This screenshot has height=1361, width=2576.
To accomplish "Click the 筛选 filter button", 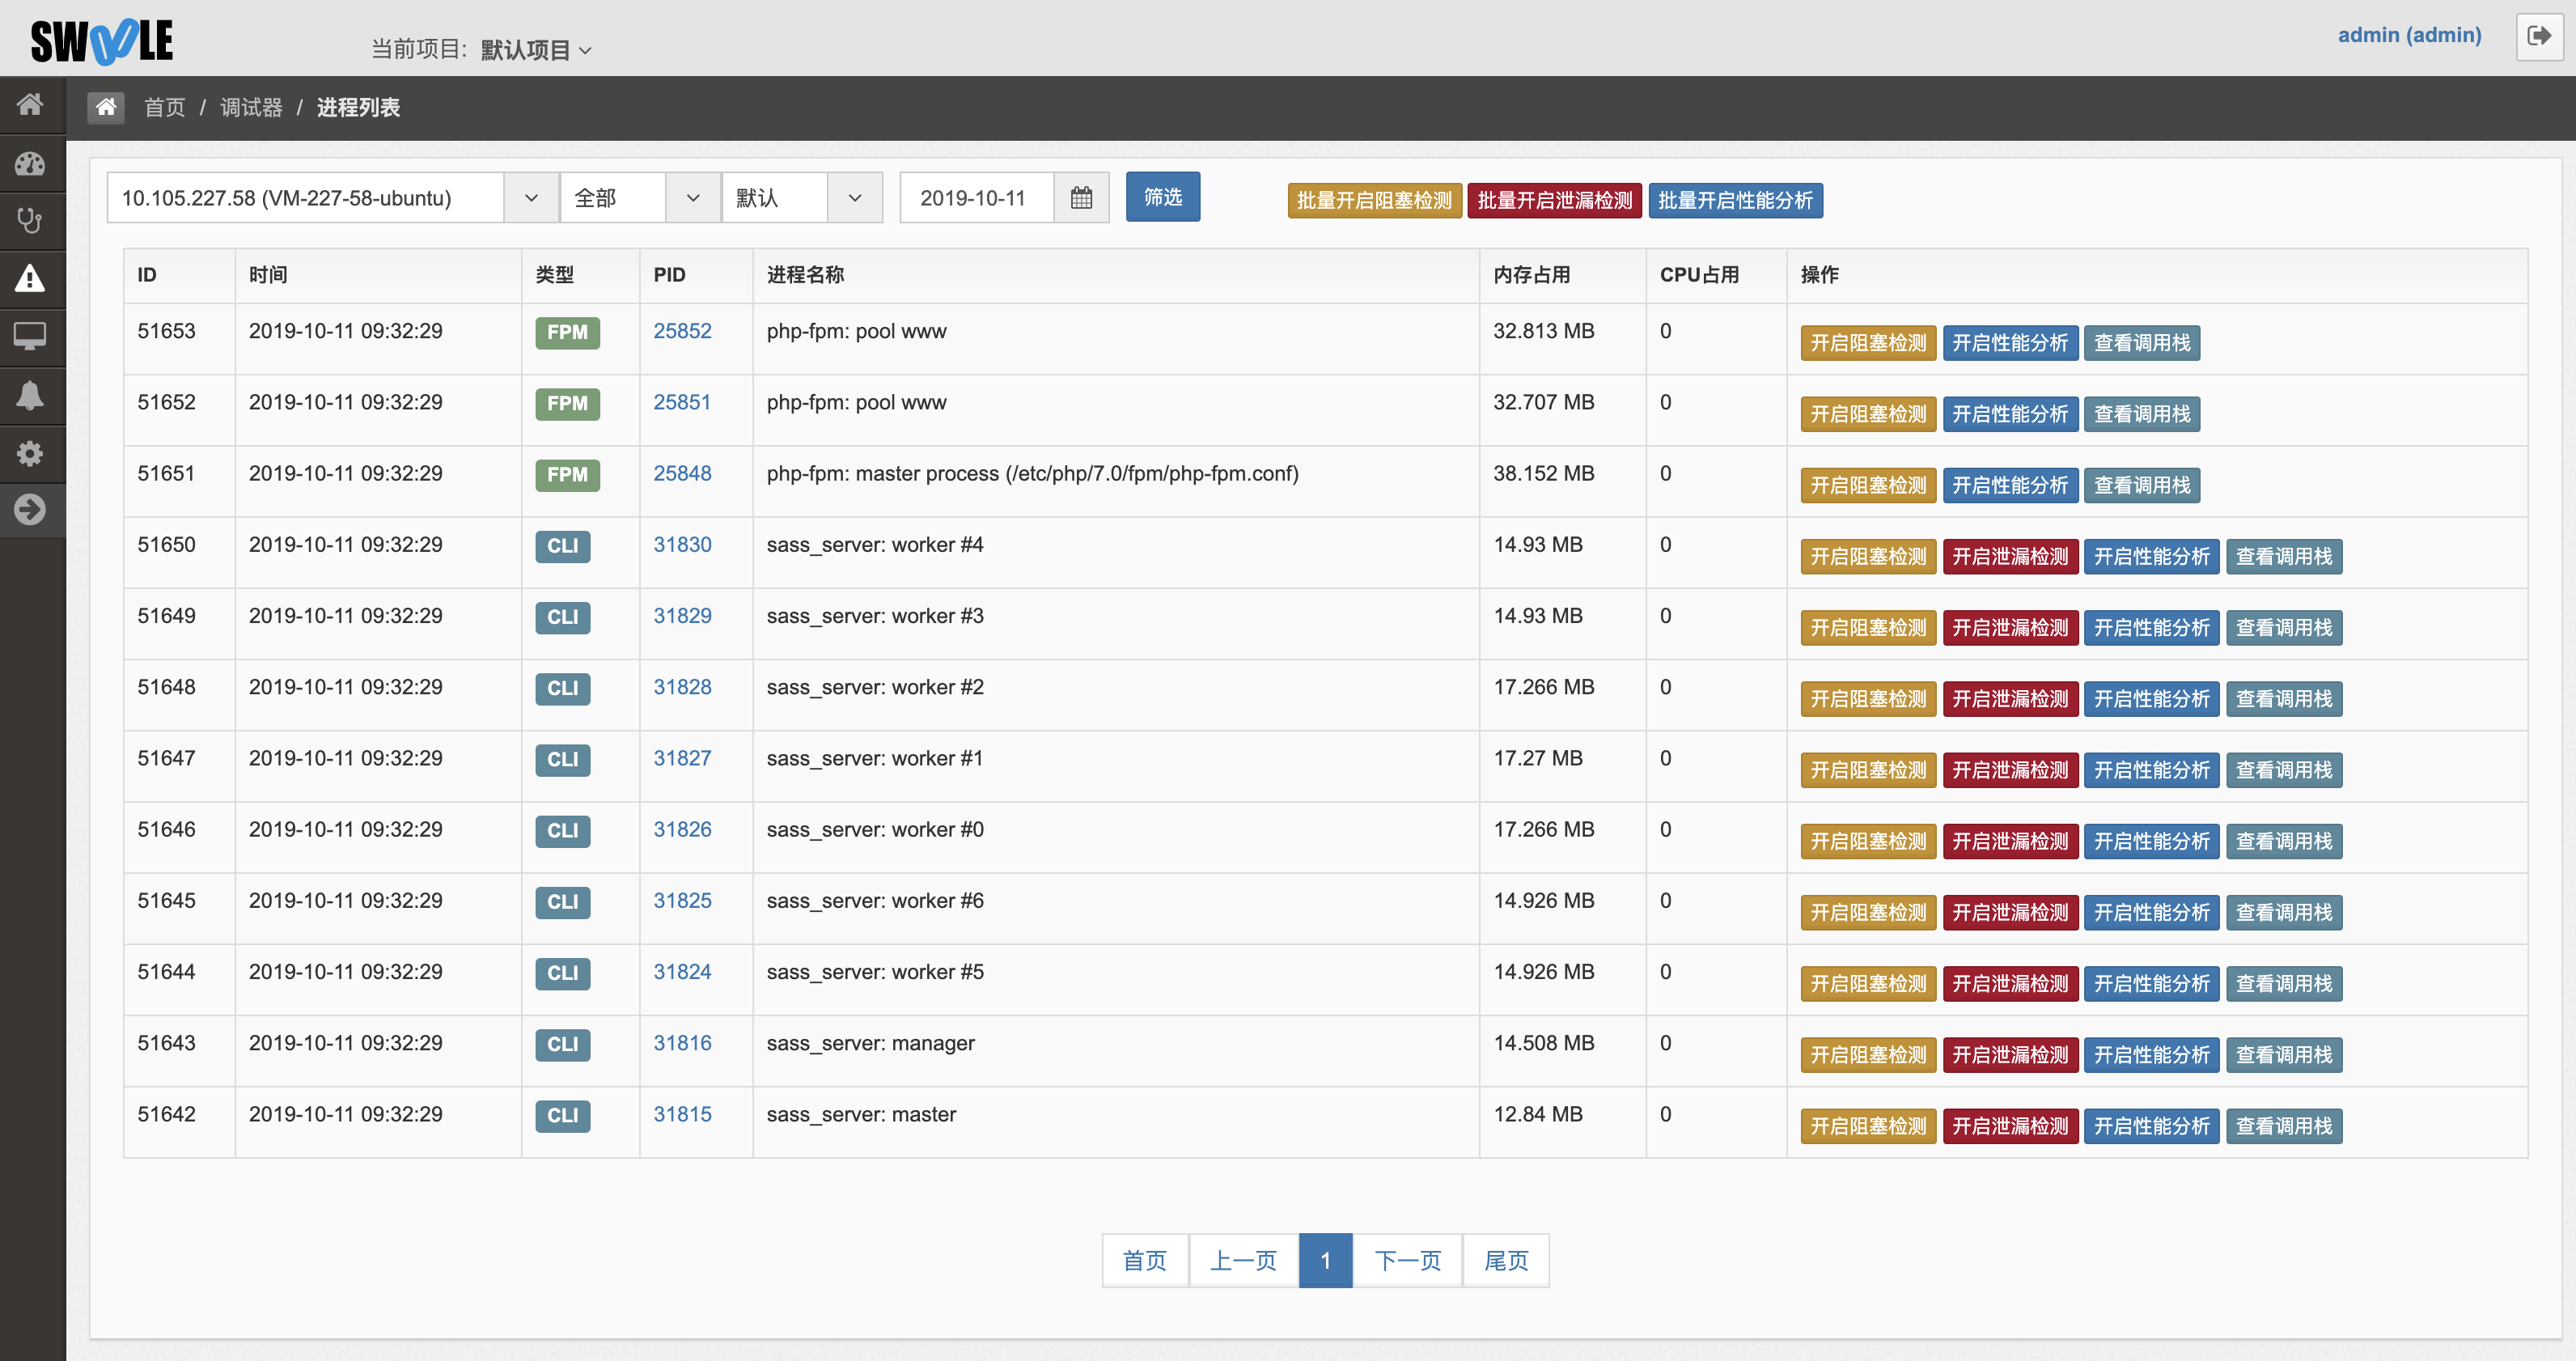I will click(1162, 197).
